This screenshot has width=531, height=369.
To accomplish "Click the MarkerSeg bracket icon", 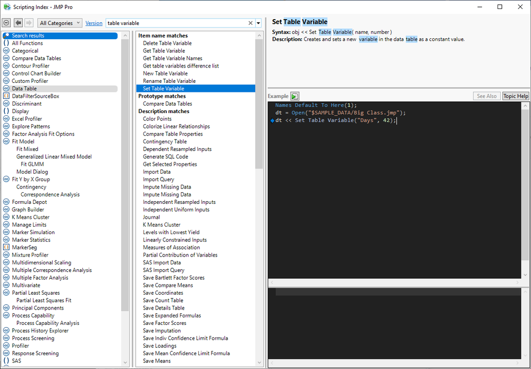I will [6, 247].
